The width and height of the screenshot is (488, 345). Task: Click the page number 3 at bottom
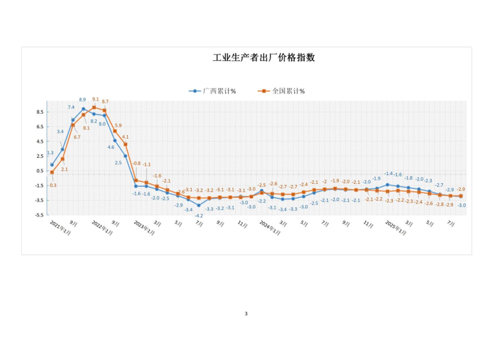coord(246,314)
